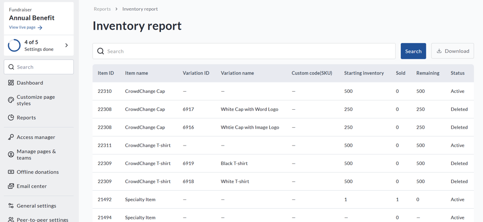Click White T-shirt variation name

point(235,181)
